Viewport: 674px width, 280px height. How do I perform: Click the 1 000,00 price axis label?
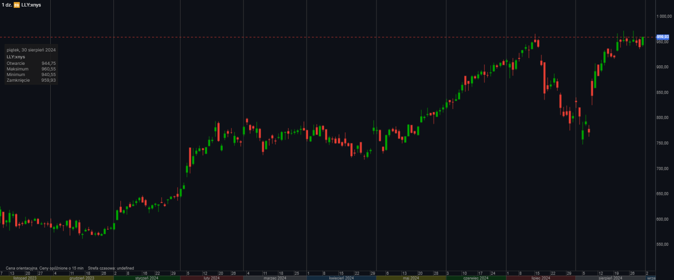pos(663,16)
